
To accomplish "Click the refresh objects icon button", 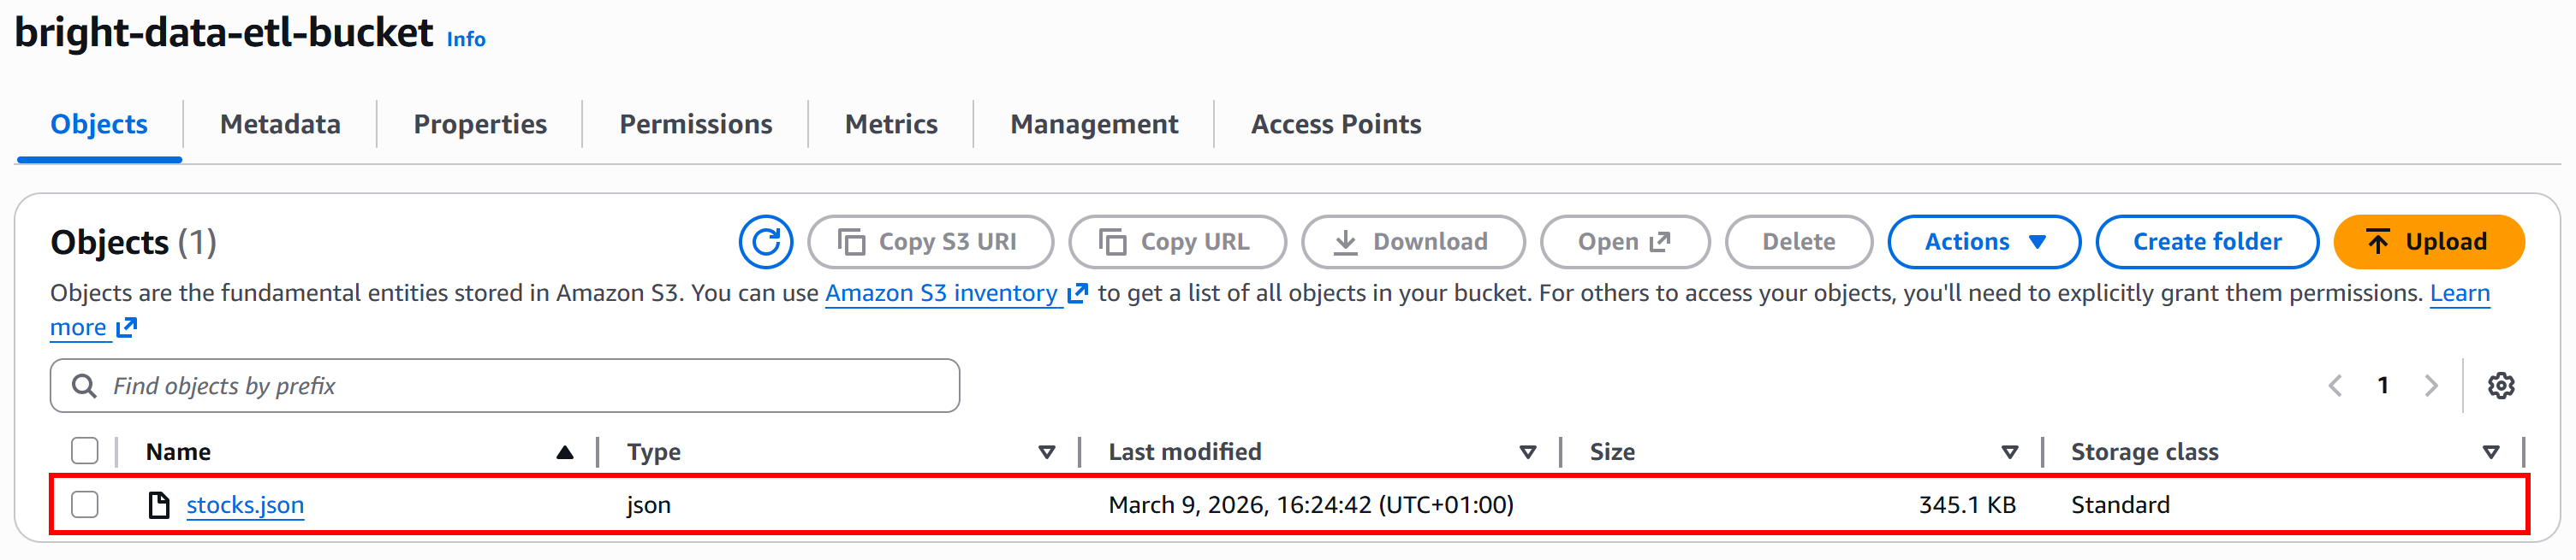I will 765,242.
